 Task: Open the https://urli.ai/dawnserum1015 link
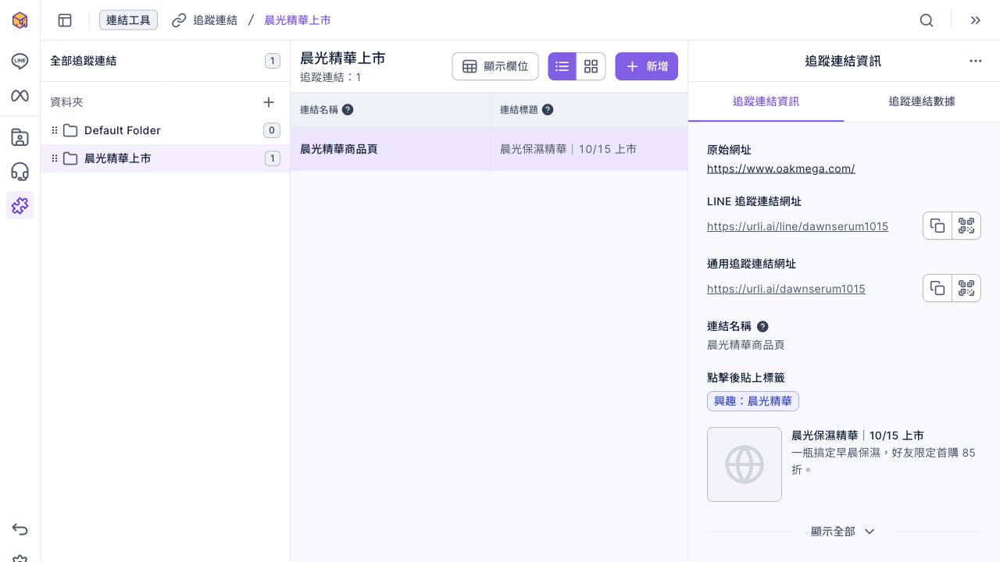(x=786, y=289)
